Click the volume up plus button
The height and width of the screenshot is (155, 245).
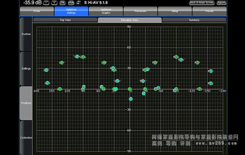pos(54,3)
